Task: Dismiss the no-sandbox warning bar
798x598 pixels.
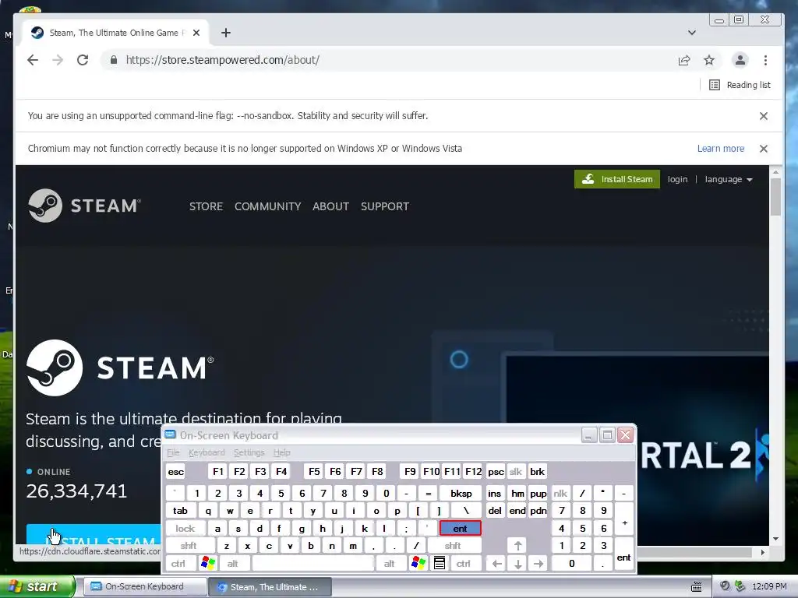Action: (x=764, y=116)
